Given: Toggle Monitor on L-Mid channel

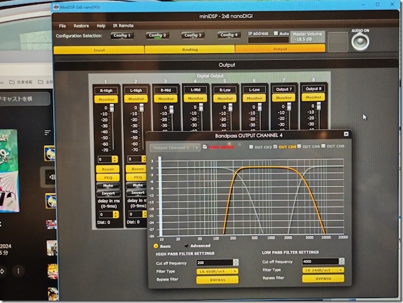Looking at the screenshot, I should click(x=195, y=98).
